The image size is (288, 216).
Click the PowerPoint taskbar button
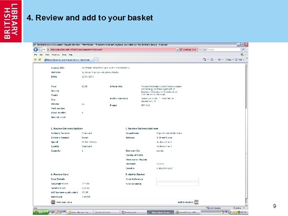click(x=133, y=212)
